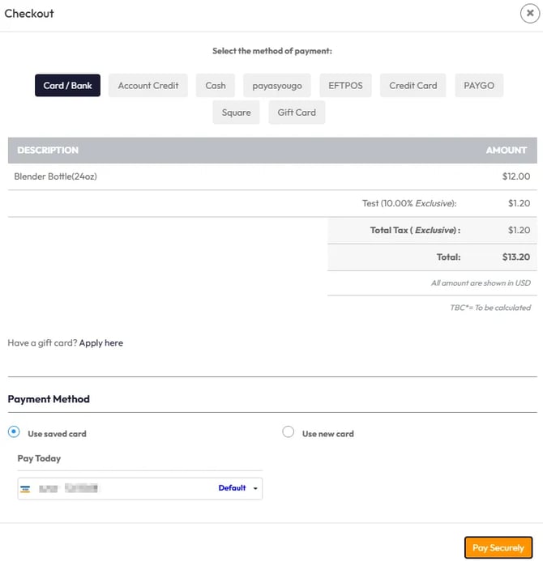
Task: Click the Apply here gift card link
Action: point(101,343)
